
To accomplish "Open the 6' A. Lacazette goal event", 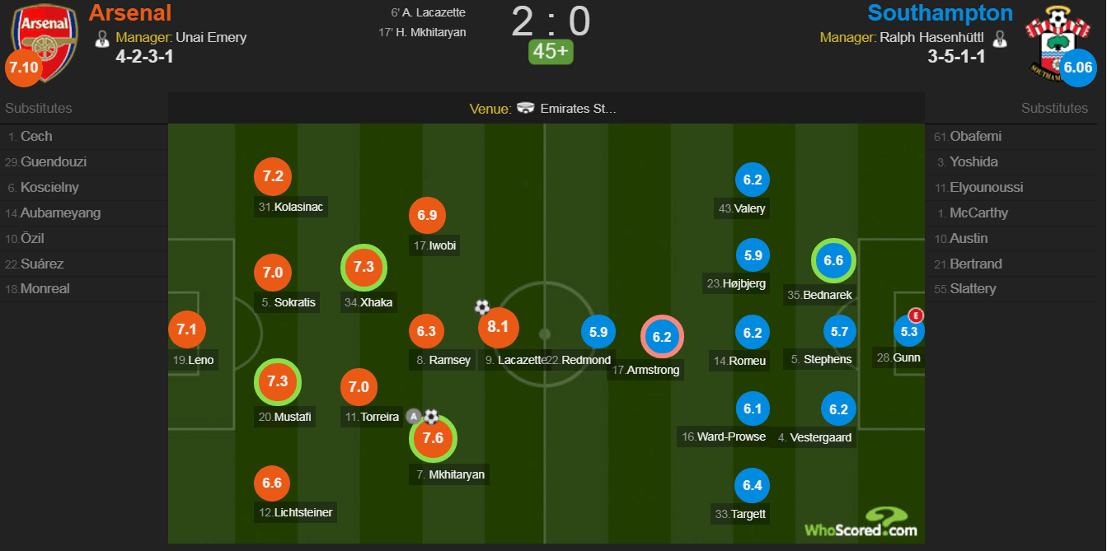I will 428,12.
